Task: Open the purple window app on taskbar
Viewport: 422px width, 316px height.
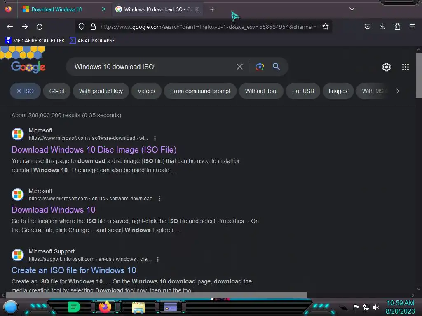Action: pyautogui.click(x=170, y=307)
